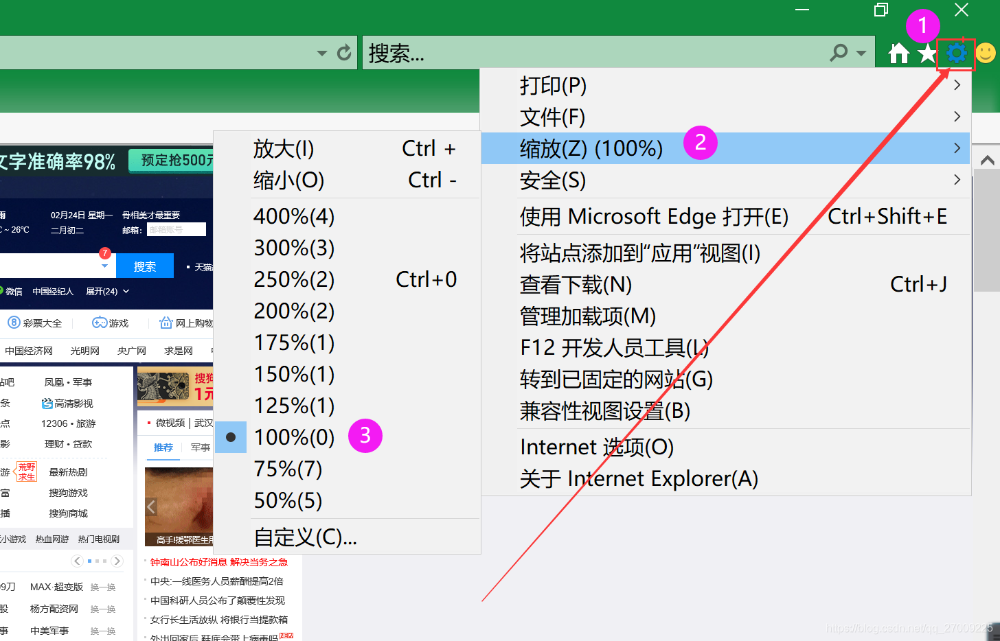Open the Tools gear icon
Viewport: 1000px width, 641px height.
pyautogui.click(x=956, y=52)
